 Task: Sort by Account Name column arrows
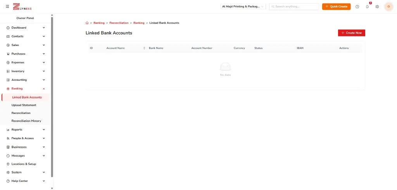(x=144, y=48)
